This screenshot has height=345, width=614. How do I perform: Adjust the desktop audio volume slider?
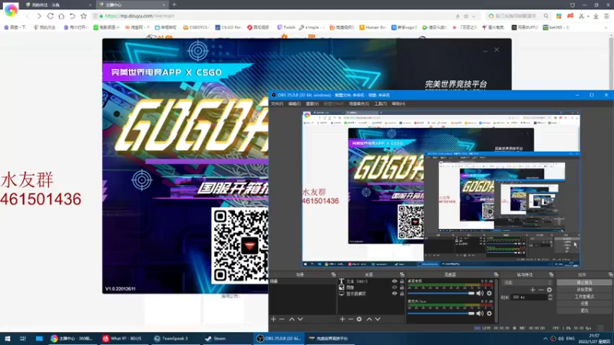(x=441, y=294)
